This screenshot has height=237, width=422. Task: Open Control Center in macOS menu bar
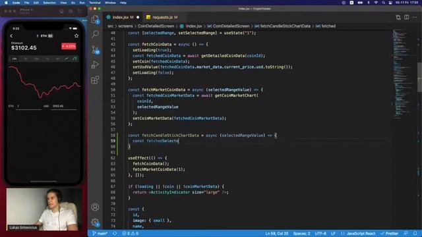(390, 3)
